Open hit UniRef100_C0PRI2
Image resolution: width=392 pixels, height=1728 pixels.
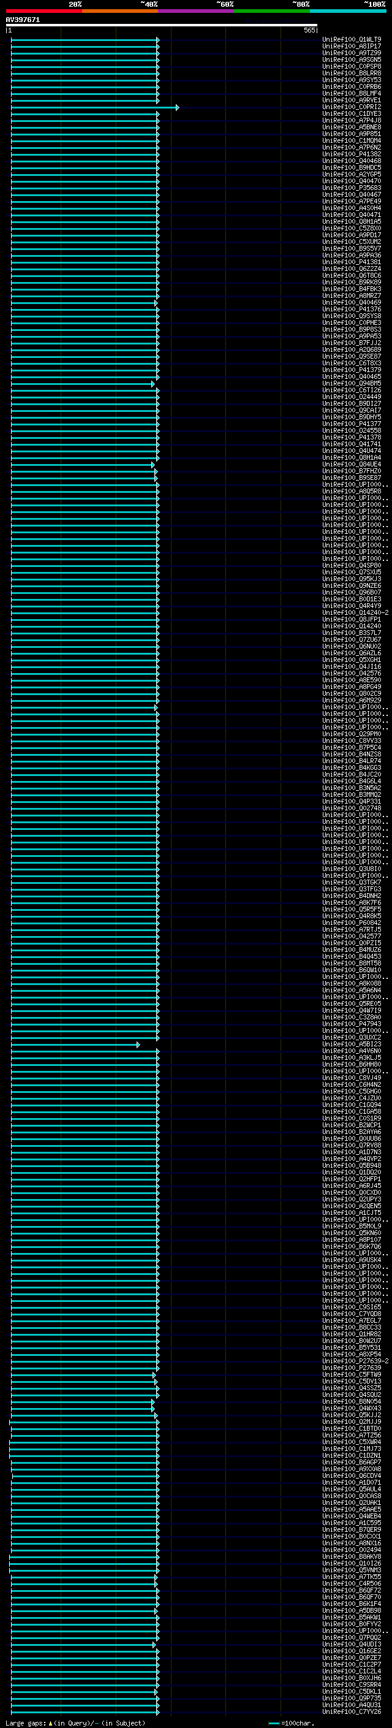[352, 107]
